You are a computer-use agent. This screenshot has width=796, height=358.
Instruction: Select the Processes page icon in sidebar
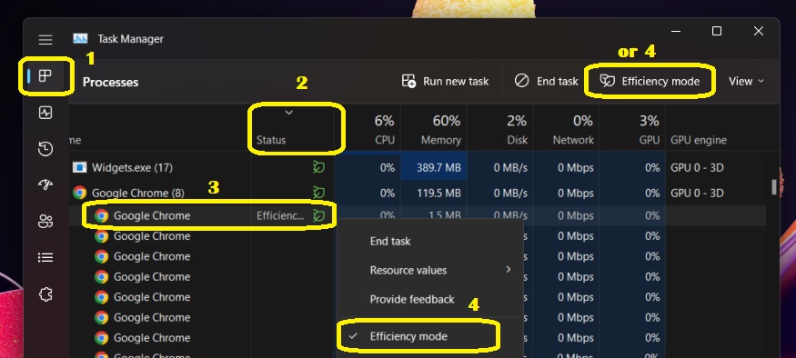coord(45,76)
